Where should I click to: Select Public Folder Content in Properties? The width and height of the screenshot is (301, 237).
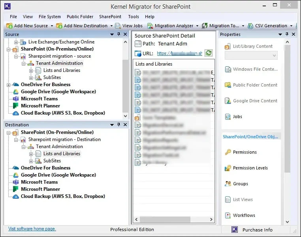click(251, 85)
